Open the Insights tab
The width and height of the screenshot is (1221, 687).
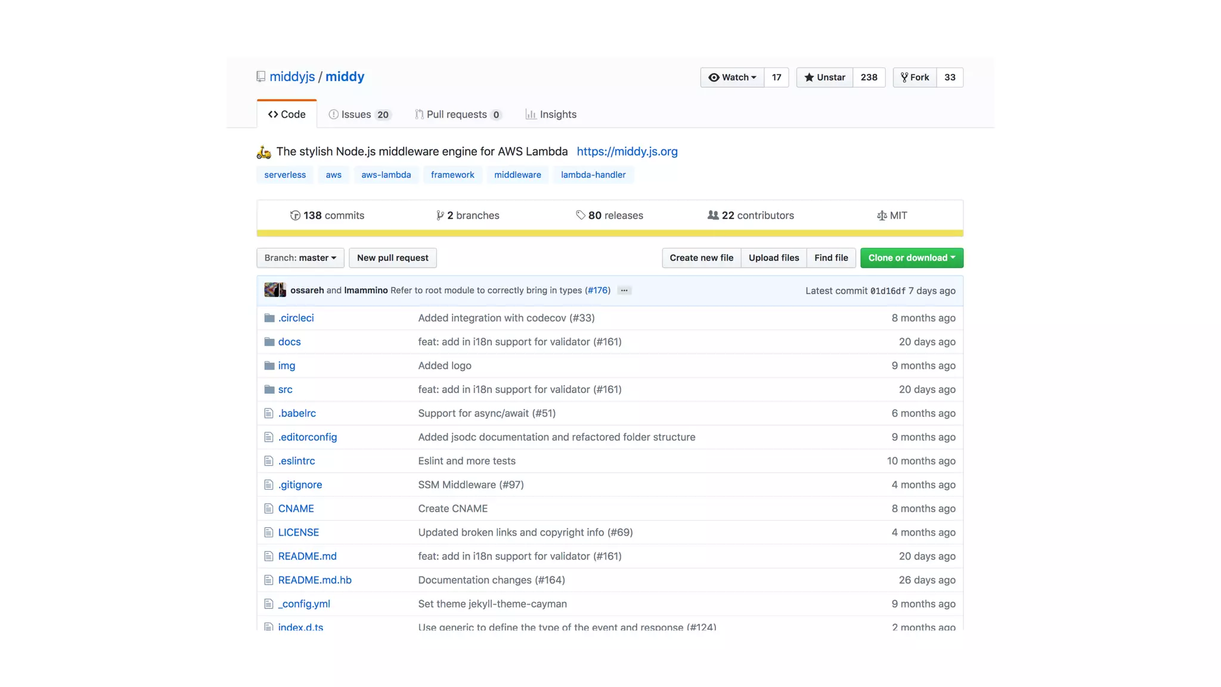[551, 114]
